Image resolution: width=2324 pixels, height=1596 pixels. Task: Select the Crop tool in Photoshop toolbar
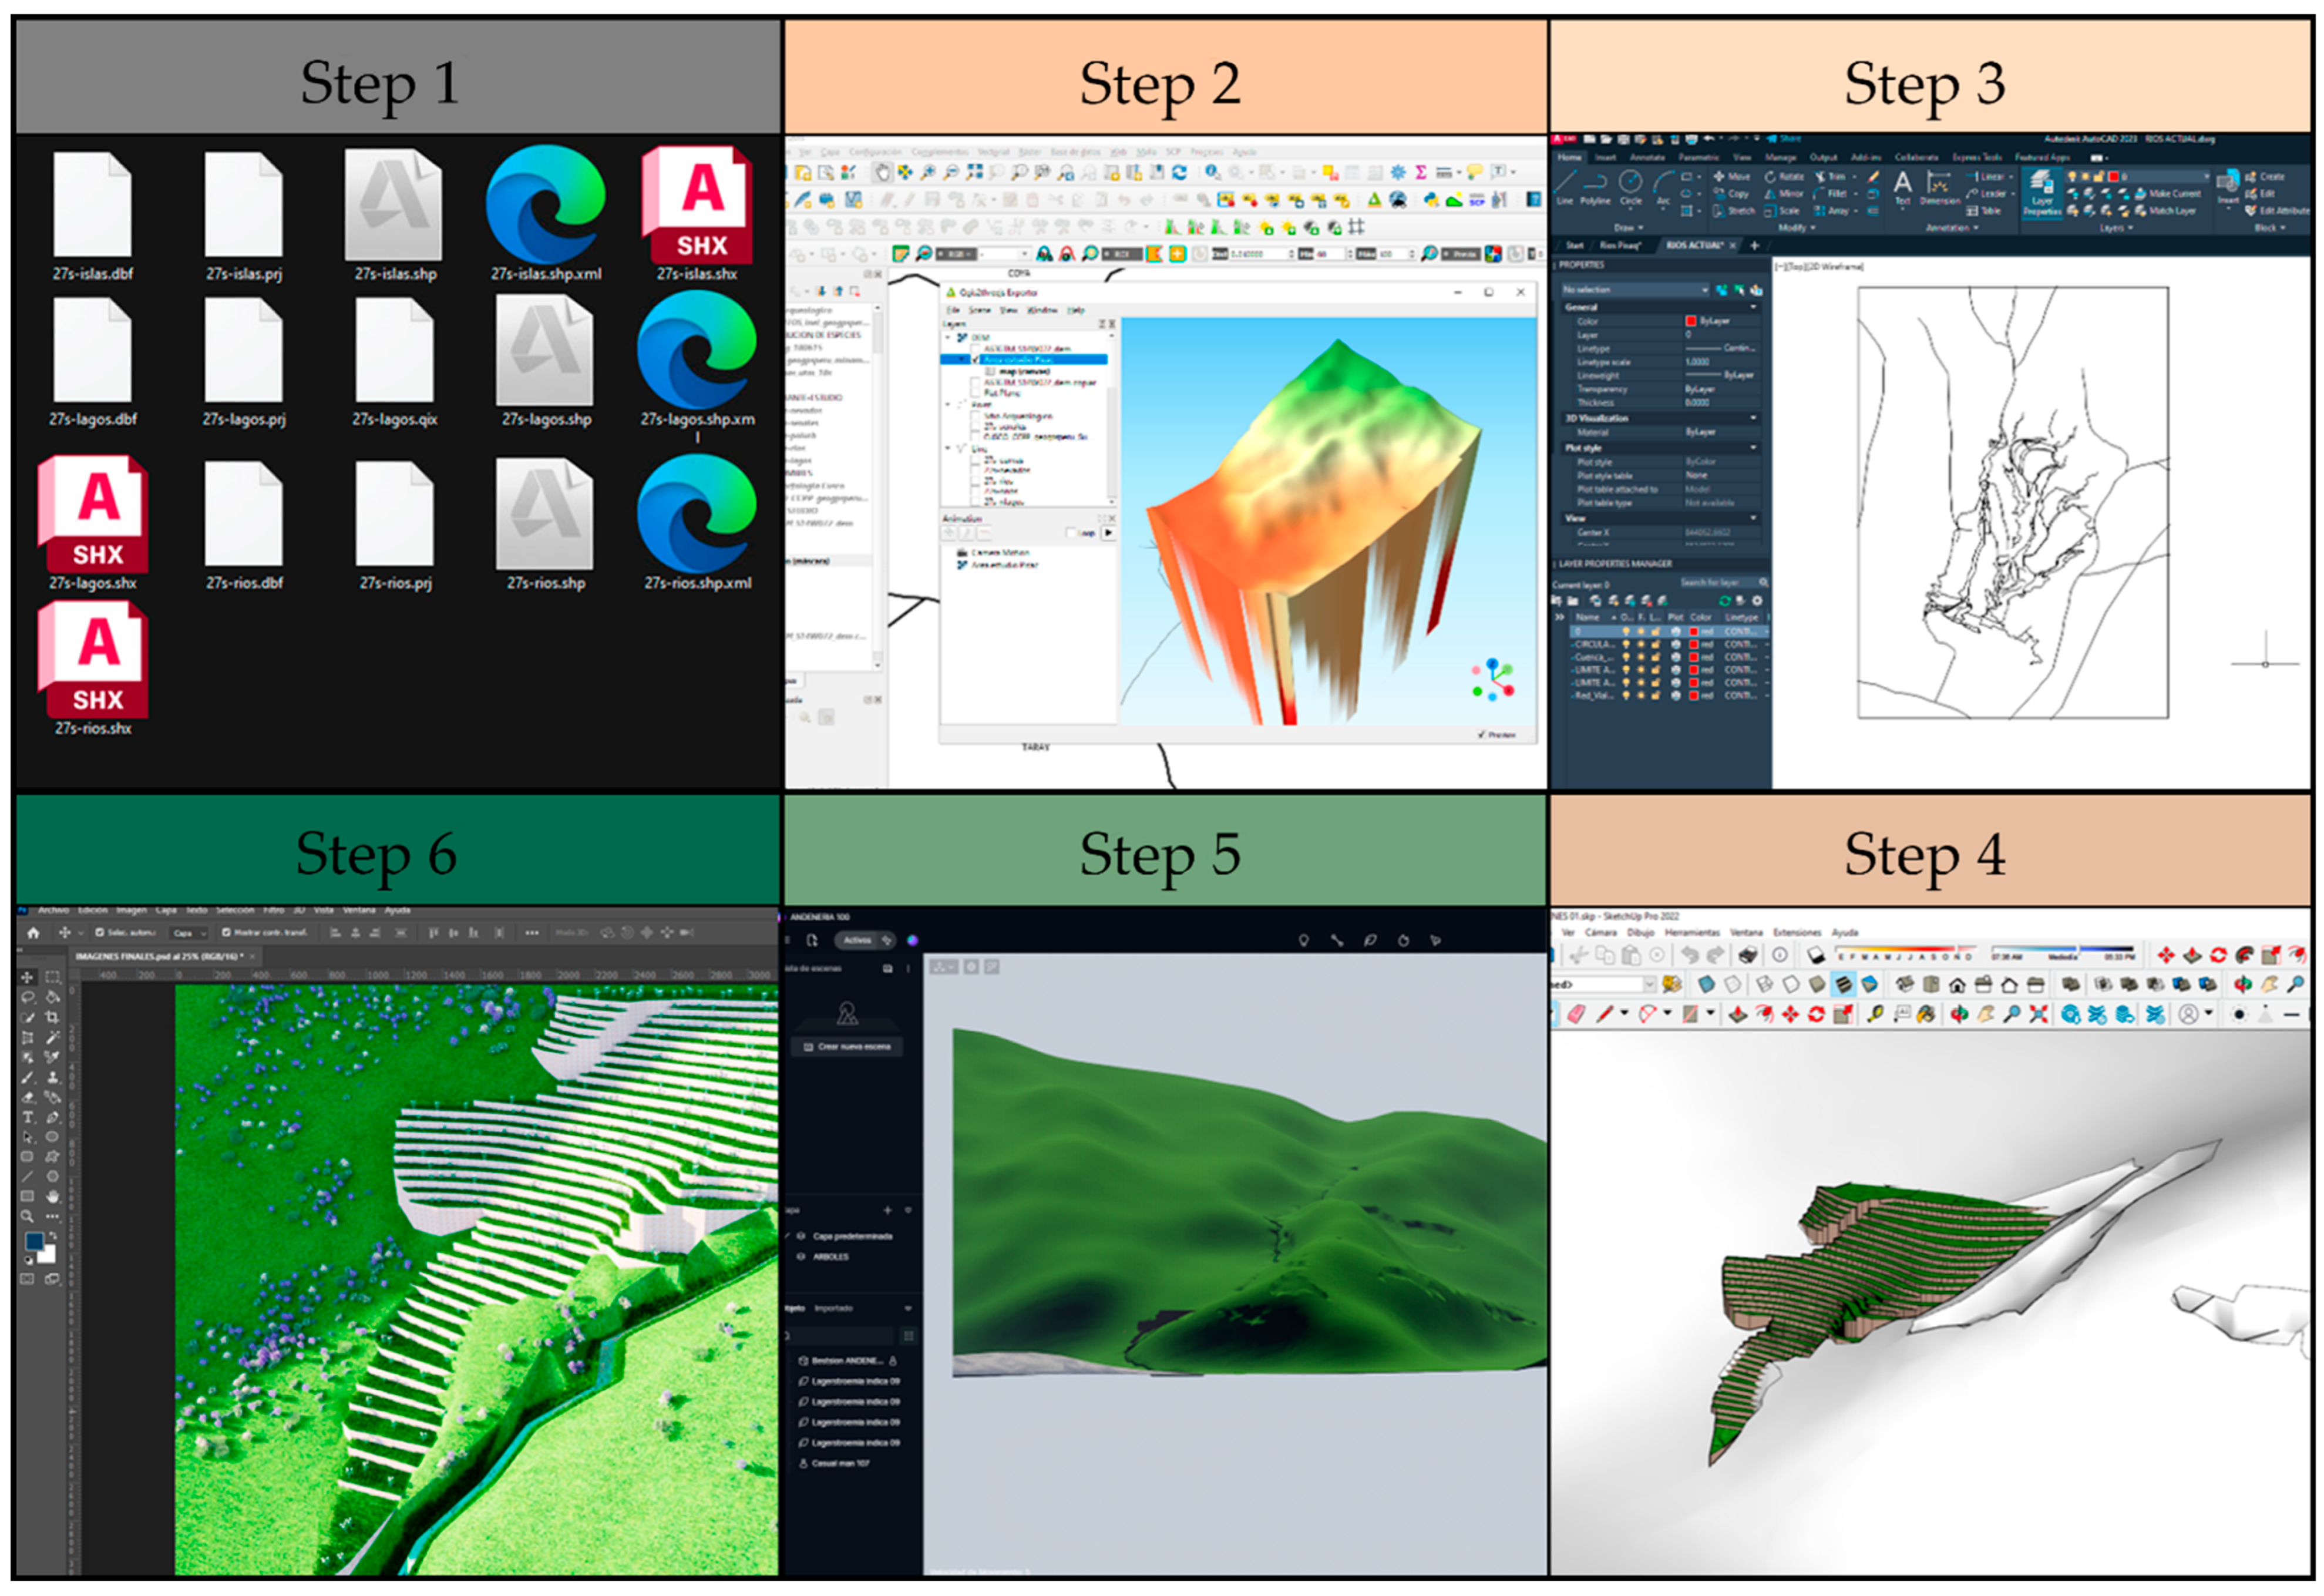pos(52,1017)
